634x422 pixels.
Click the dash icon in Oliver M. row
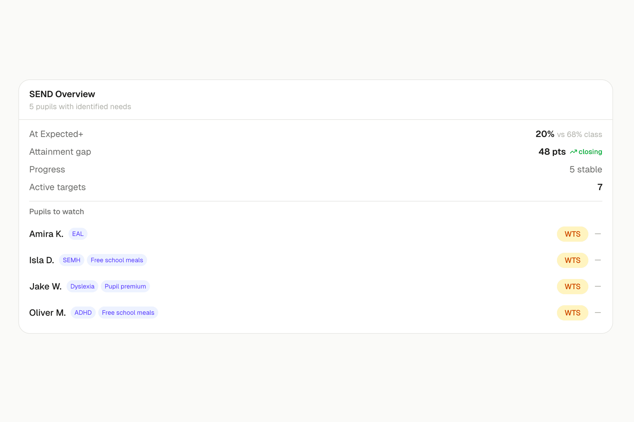click(598, 313)
